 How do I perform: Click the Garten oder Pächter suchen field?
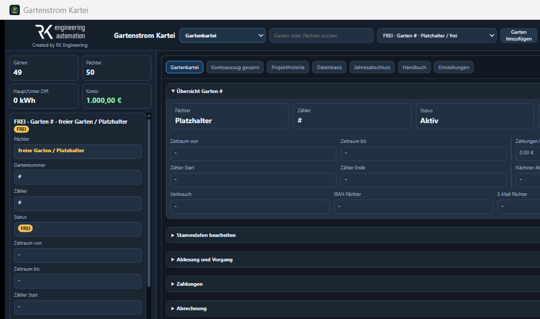322,35
